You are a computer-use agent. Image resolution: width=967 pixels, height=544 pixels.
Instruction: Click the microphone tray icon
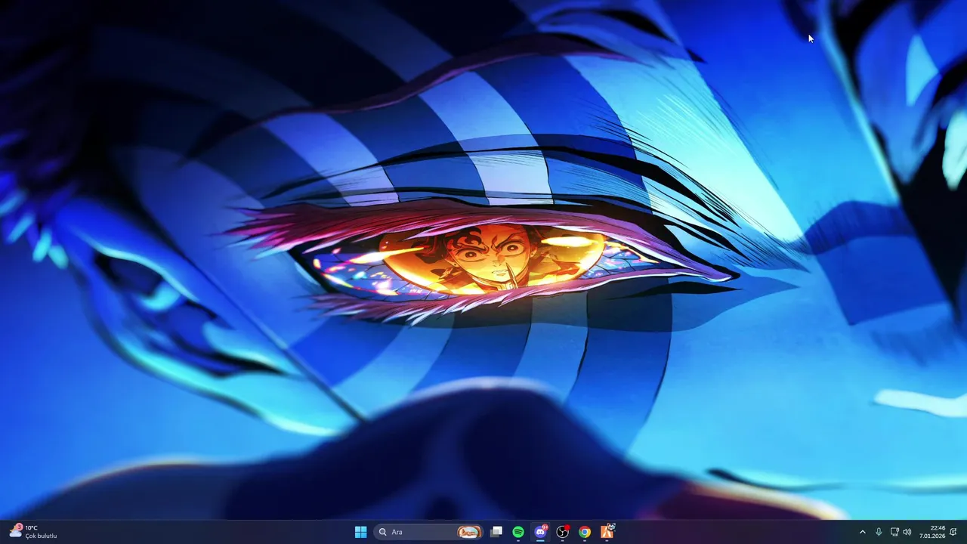[x=879, y=532]
